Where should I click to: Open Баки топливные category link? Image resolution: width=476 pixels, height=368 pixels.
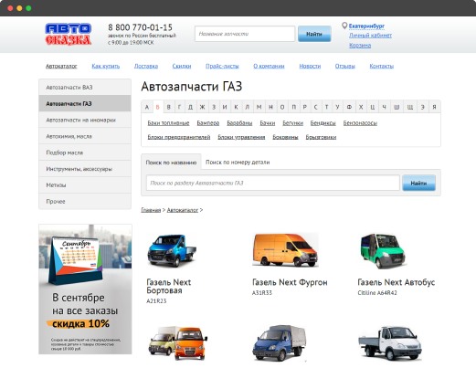point(168,123)
